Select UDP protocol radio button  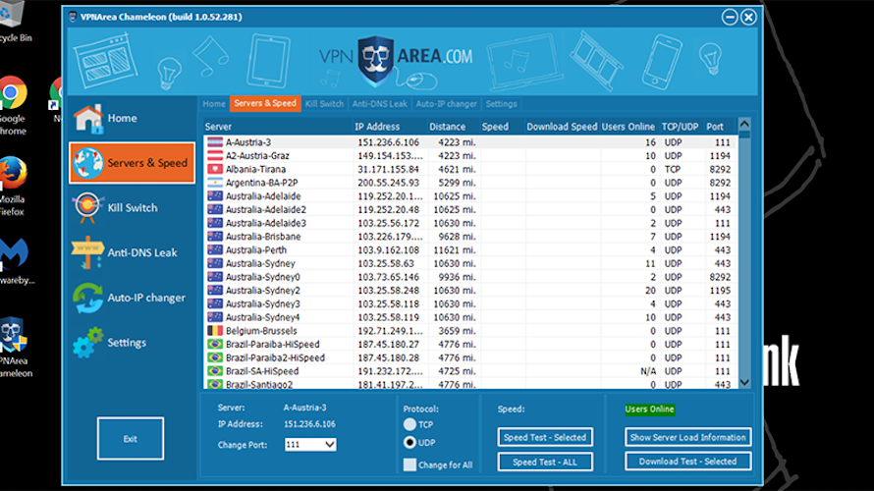point(410,443)
